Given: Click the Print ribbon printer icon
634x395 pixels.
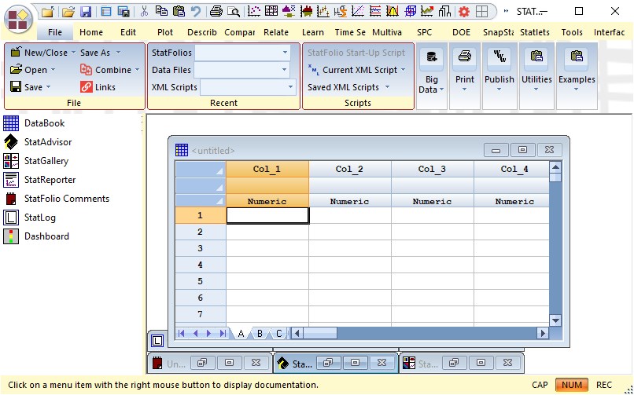Looking at the screenshot, I should 465,57.
